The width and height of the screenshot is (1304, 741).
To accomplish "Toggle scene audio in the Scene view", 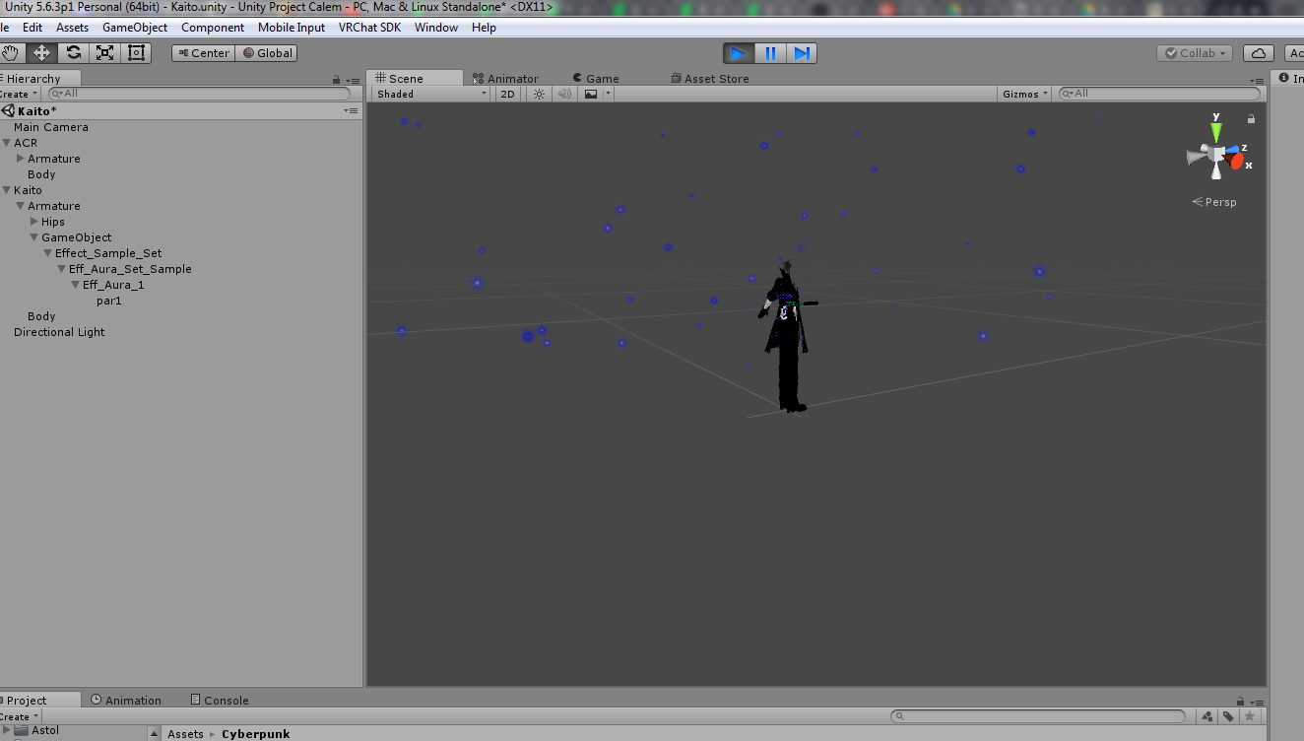I will [x=563, y=93].
